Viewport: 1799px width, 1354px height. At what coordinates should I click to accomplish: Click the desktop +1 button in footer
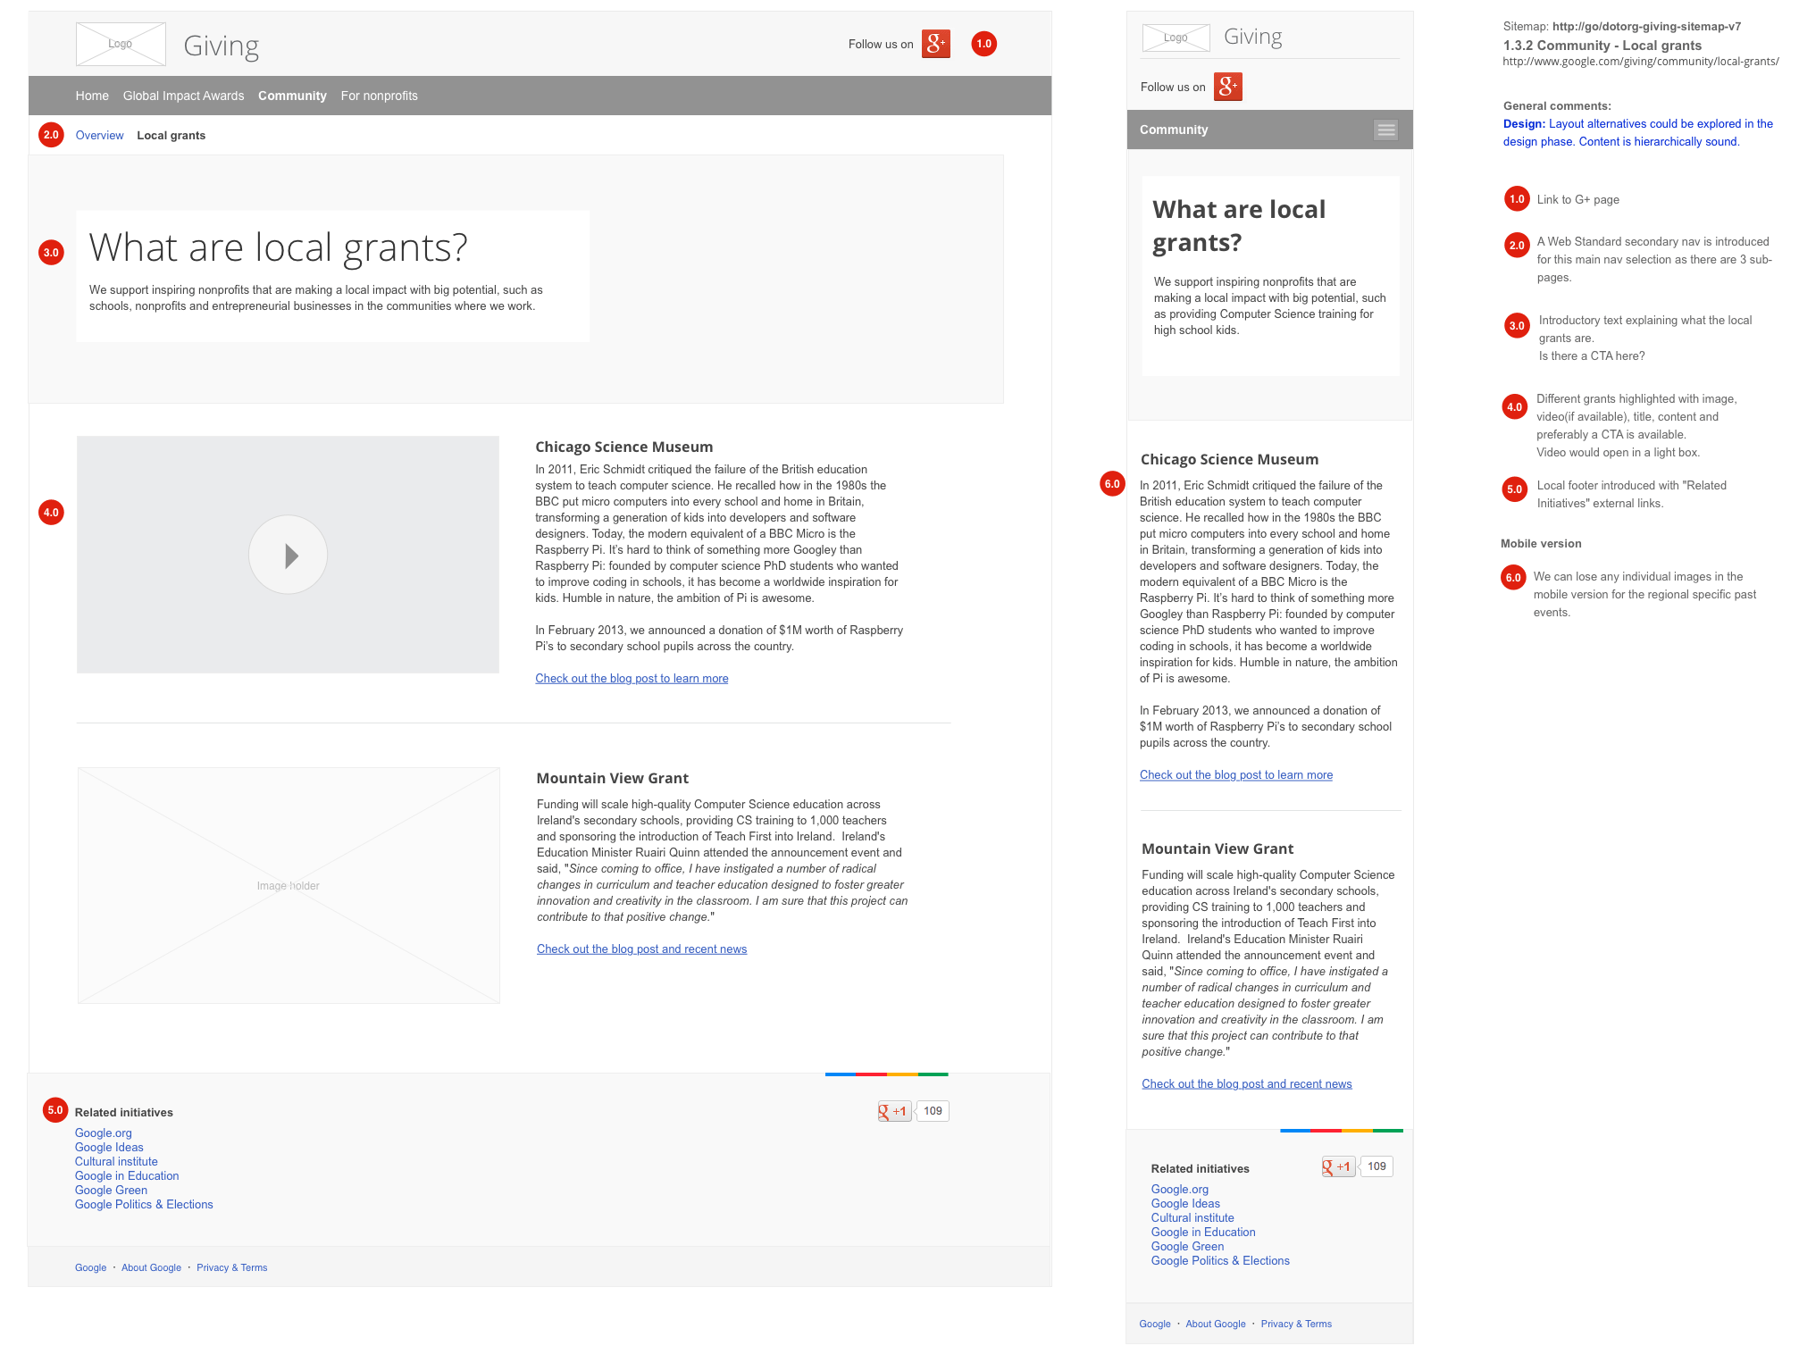pyautogui.click(x=894, y=1111)
